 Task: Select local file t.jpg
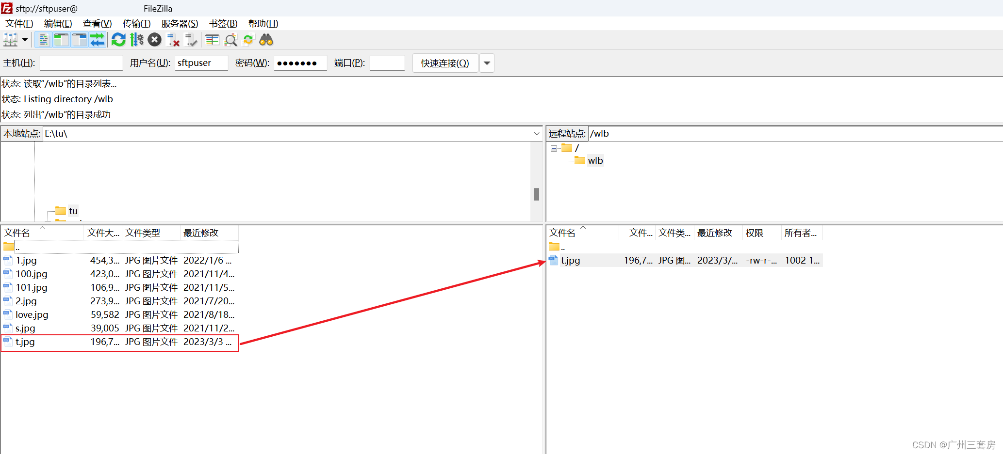coord(120,342)
